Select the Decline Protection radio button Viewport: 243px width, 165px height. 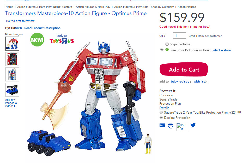coord(161,117)
